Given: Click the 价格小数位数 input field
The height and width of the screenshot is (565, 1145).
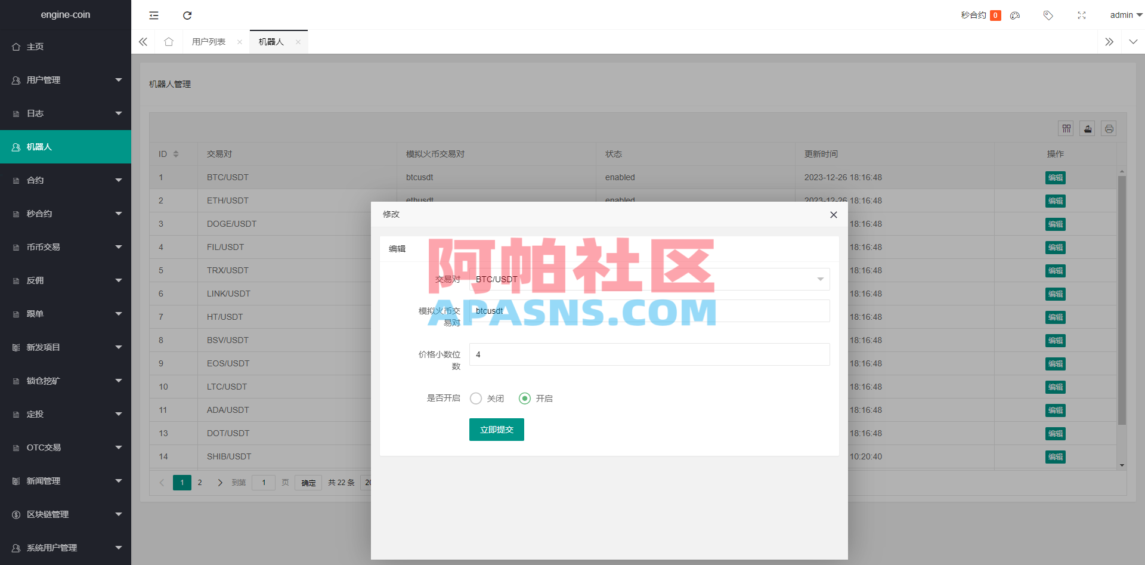Looking at the screenshot, I should pyautogui.click(x=648, y=354).
